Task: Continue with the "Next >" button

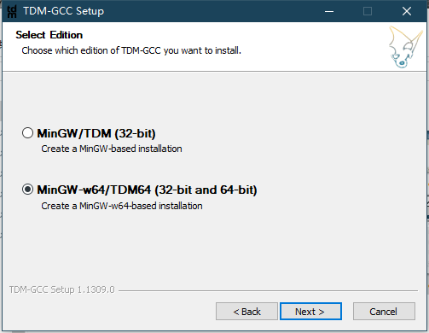Action: (310, 312)
